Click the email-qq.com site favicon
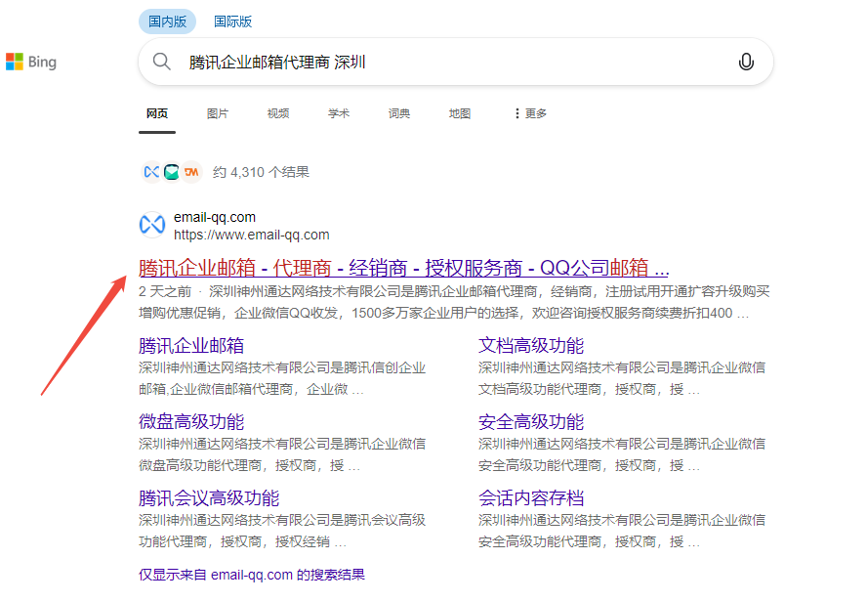The width and height of the screenshot is (867, 602). pyautogui.click(x=152, y=225)
